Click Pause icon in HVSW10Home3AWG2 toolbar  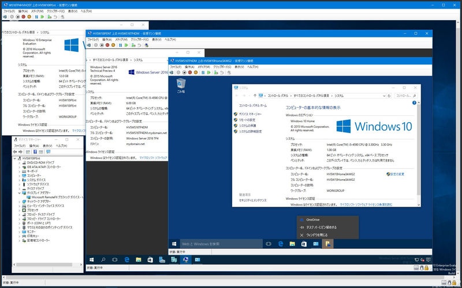(x=203, y=73)
